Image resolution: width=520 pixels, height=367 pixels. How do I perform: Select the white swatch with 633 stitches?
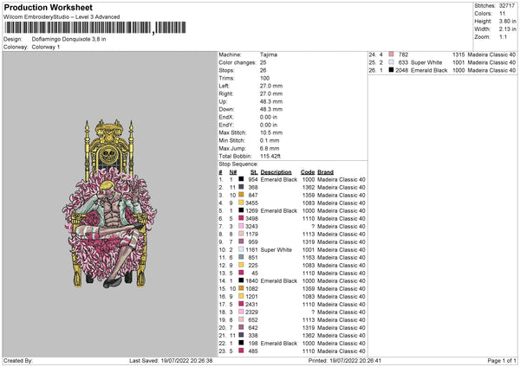(x=392, y=62)
